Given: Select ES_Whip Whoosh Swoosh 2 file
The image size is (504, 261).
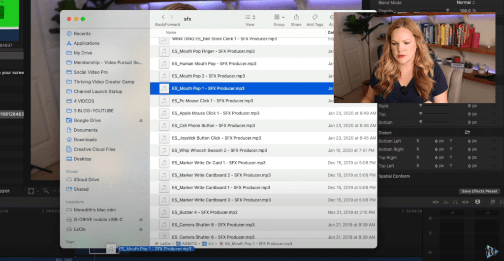Looking at the screenshot, I should coord(220,150).
